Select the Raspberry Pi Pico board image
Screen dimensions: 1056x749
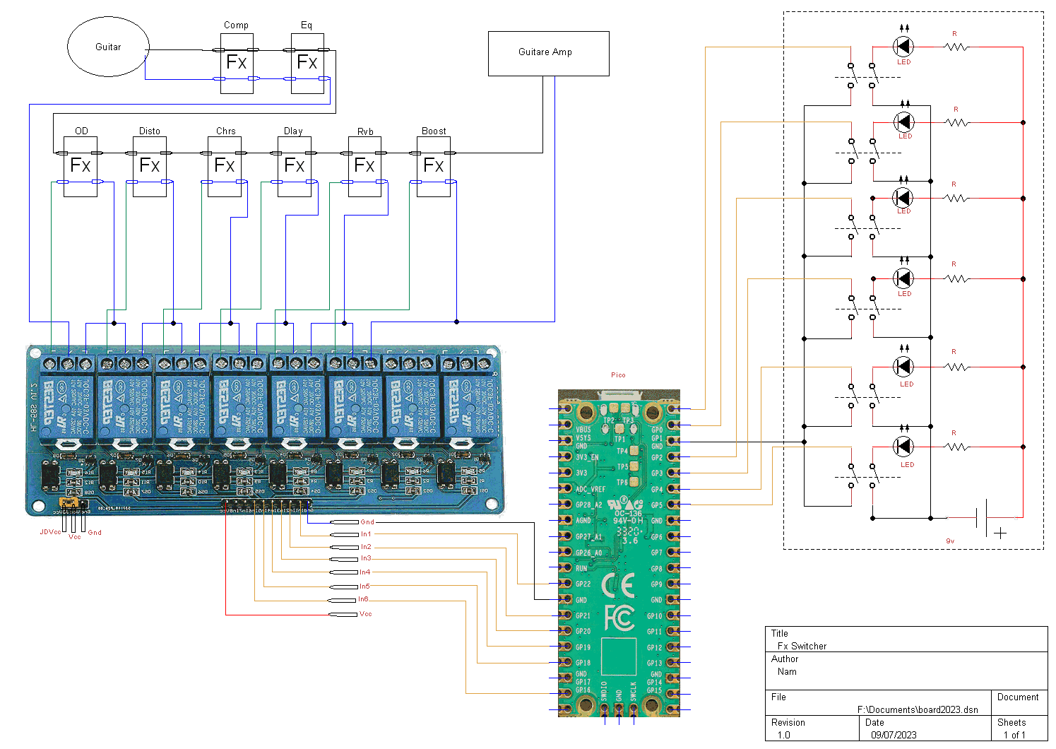click(619, 553)
